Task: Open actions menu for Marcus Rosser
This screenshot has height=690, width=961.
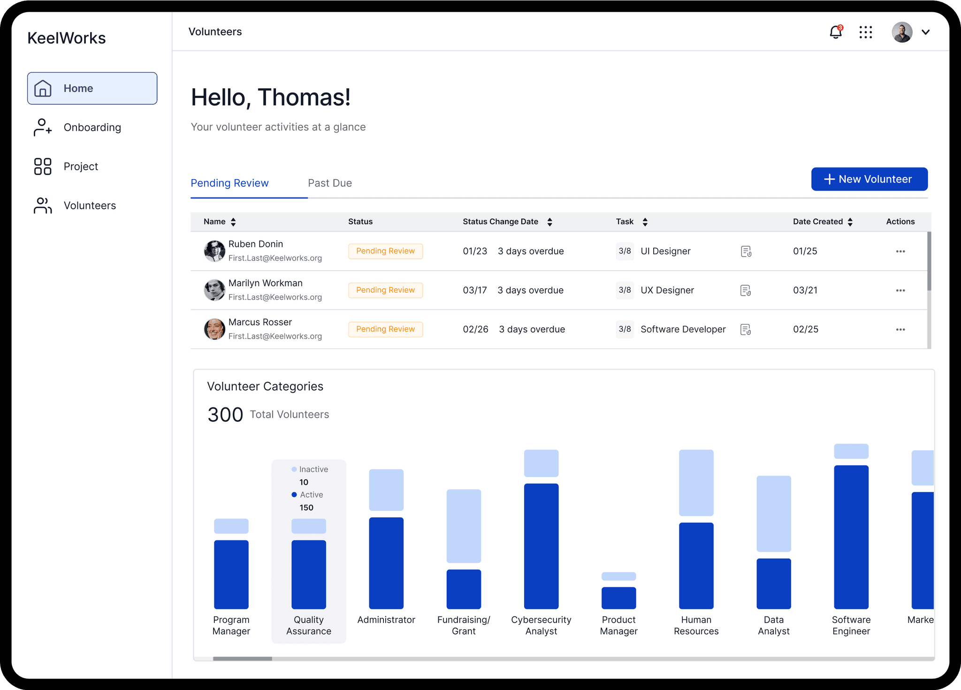Action: click(900, 330)
